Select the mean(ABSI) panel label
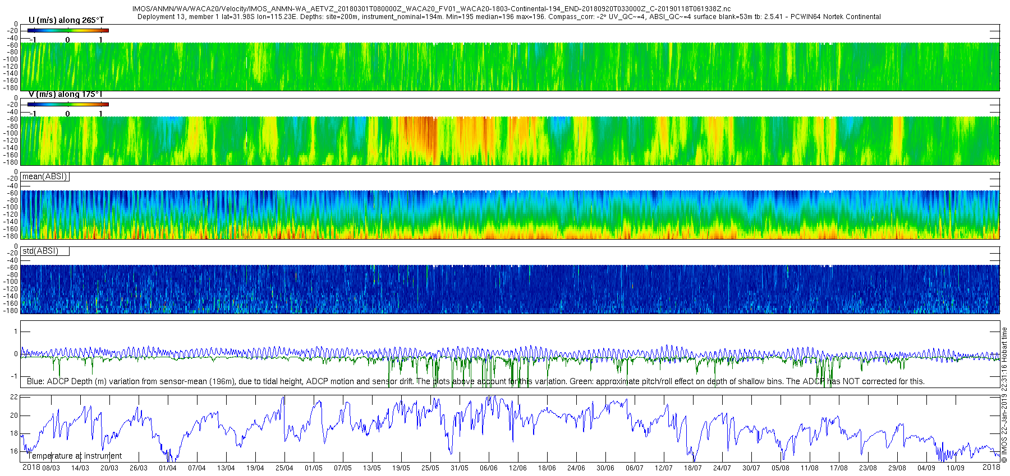 pyautogui.click(x=45, y=177)
